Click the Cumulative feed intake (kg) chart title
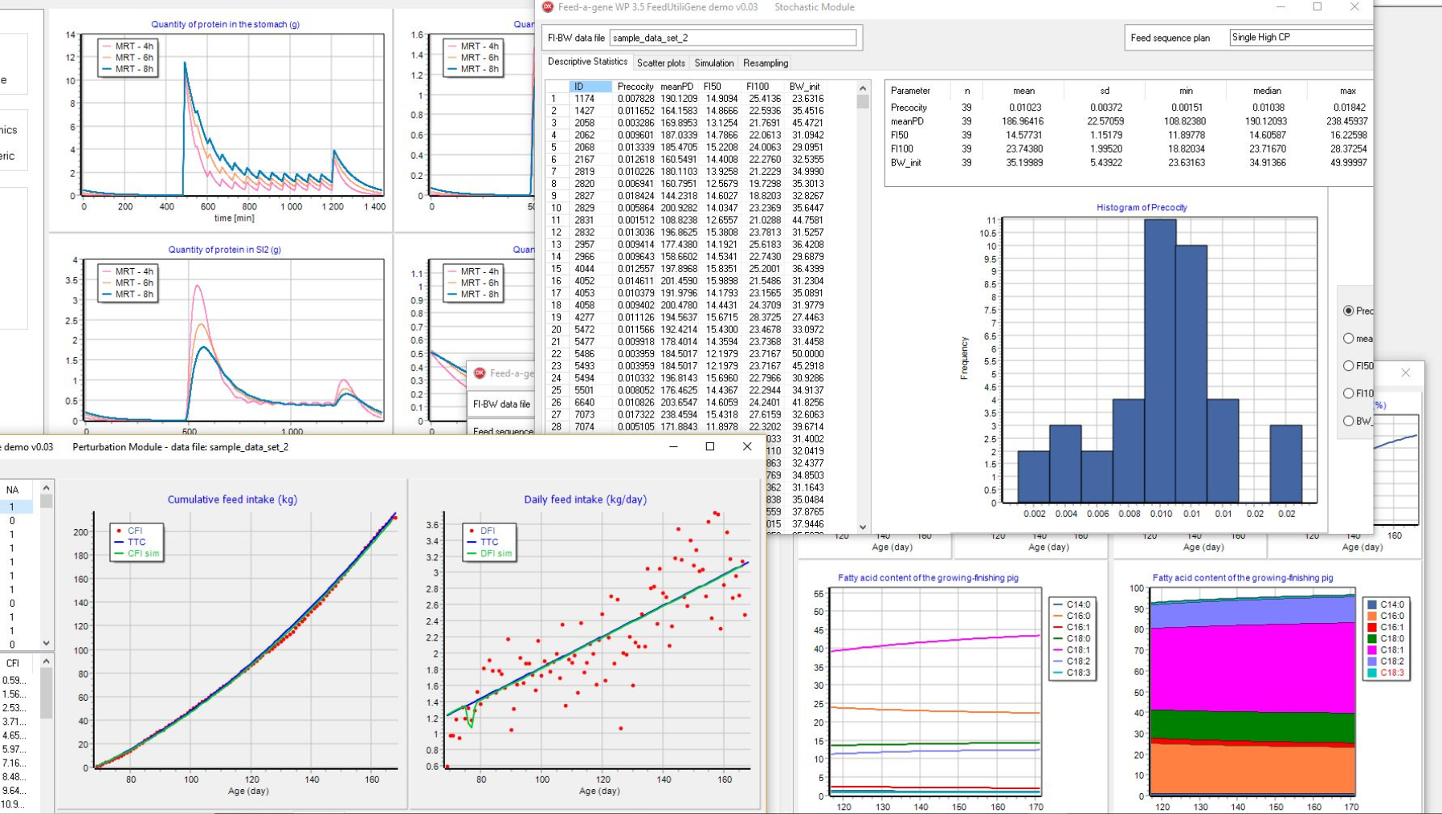 coord(232,499)
